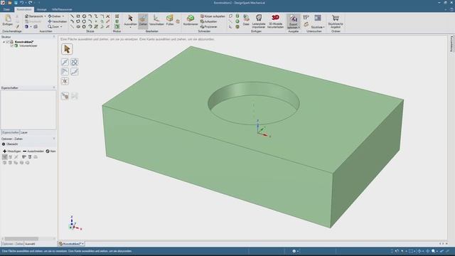The width and height of the screenshot is (455, 256).
Task: Click the Save disk icon in title bar
Action: (x=16, y=3)
